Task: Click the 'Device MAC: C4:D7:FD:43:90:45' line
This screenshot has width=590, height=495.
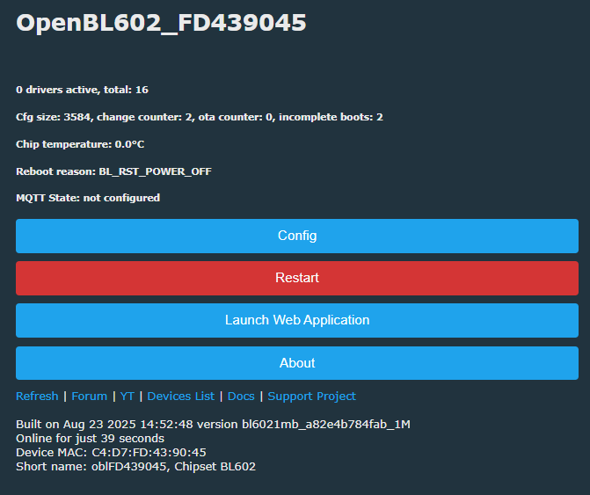Action: pyautogui.click(x=111, y=453)
